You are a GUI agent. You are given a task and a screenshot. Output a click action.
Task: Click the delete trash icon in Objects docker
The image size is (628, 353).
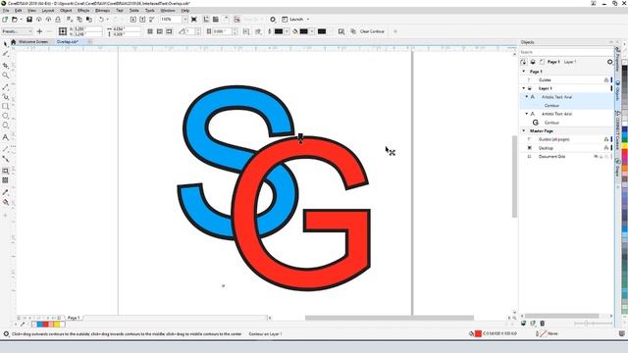tap(543, 323)
